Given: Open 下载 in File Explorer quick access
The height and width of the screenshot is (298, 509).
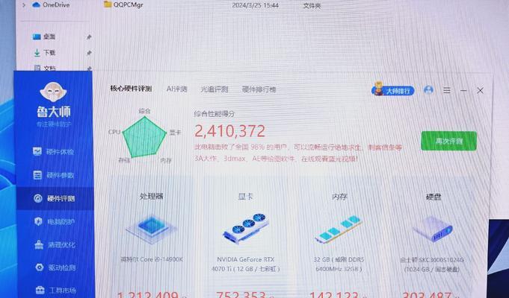Looking at the screenshot, I should [x=45, y=52].
